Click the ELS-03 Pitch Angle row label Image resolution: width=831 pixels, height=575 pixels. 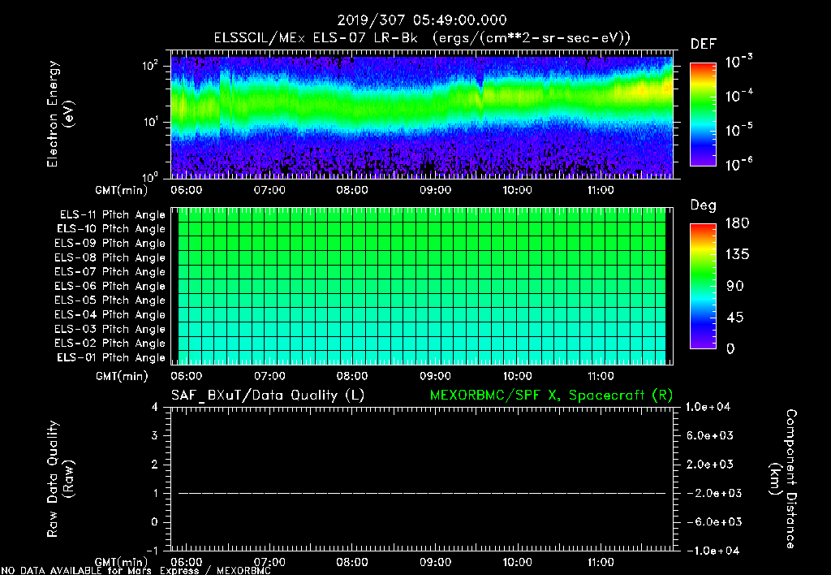pos(110,329)
